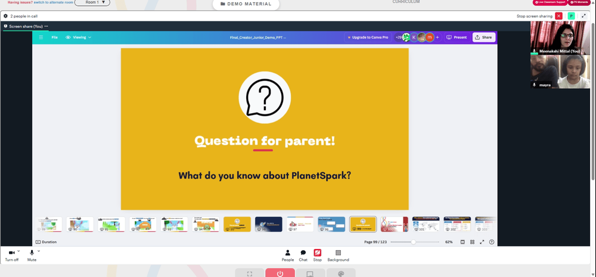Select slide thumbnail 100

click(395, 224)
